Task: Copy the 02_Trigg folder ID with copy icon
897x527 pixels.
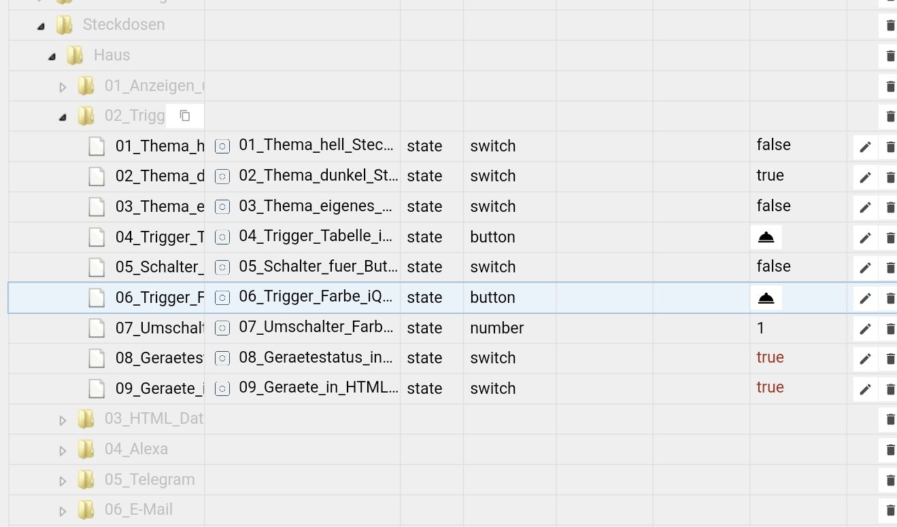Action: tap(185, 115)
